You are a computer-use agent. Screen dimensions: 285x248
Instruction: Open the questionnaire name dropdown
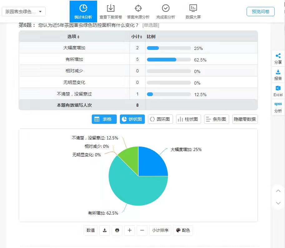pyautogui.click(x=24, y=12)
